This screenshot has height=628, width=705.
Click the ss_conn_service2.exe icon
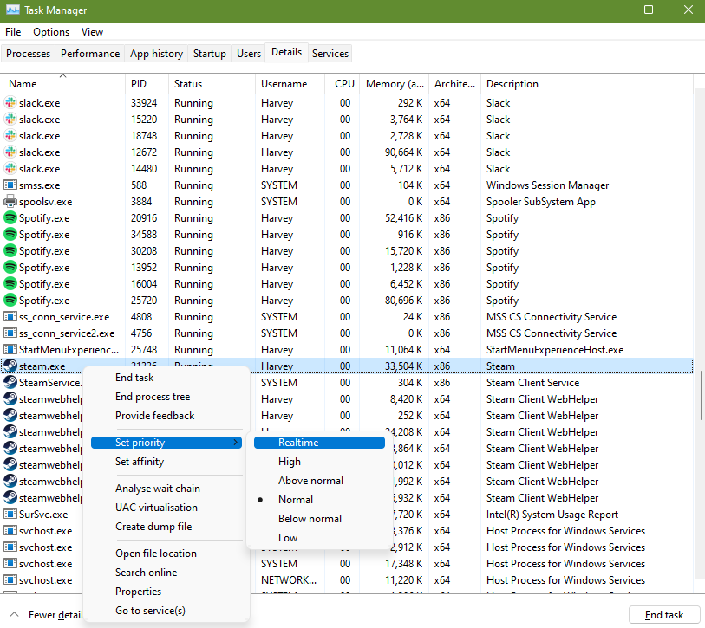pyautogui.click(x=10, y=333)
